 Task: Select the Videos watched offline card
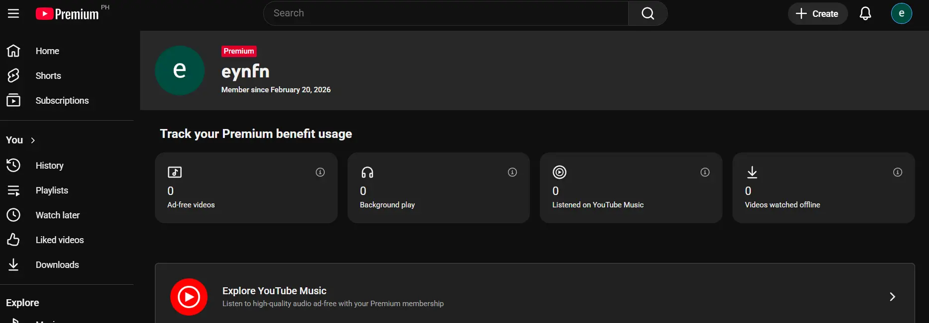coord(823,188)
